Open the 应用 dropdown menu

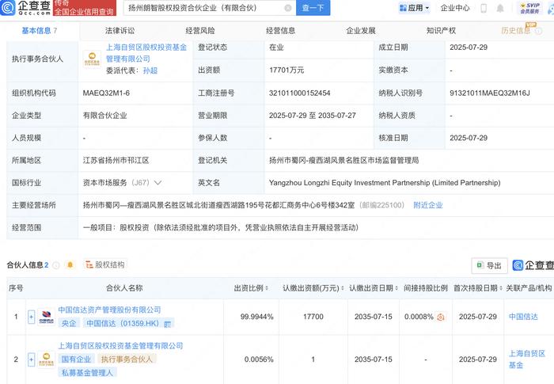click(x=414, y=8)
